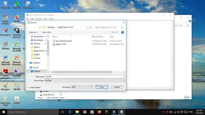The height and width of the screenshot is (115, 205).
Task: Click navigation pane scroll down arrow
Action: [x=48, y=72]
